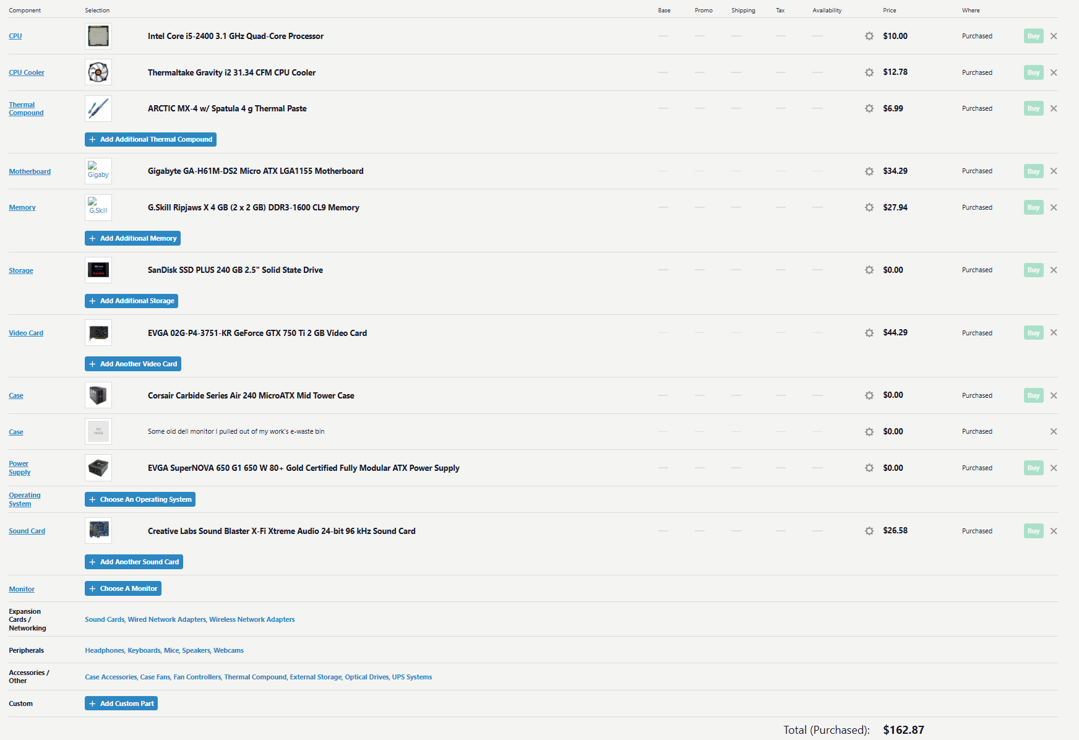Open the ARCTIC MX-4 thermal paste thumbnail
1079x740 pixels.
click(x=98, y=108)
